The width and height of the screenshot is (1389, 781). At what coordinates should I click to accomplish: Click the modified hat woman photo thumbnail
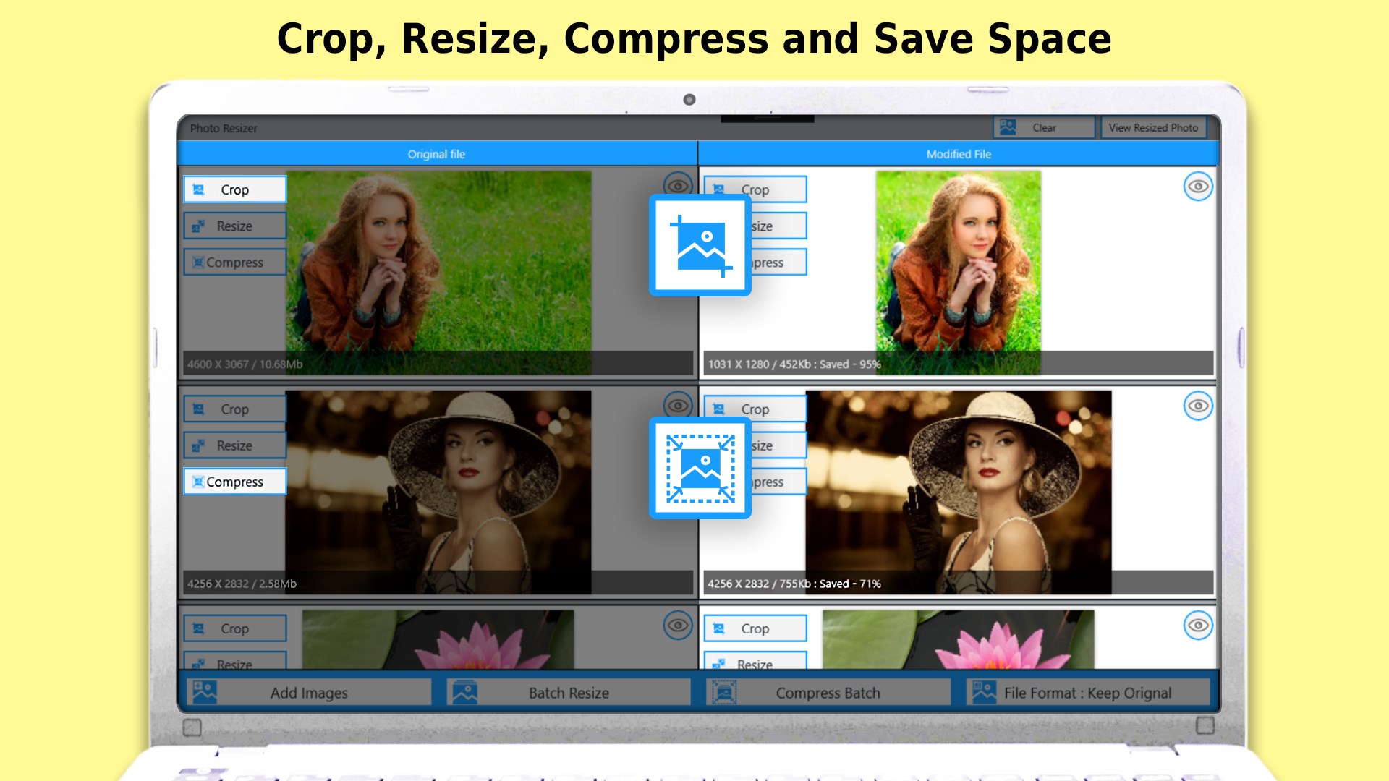958,492
